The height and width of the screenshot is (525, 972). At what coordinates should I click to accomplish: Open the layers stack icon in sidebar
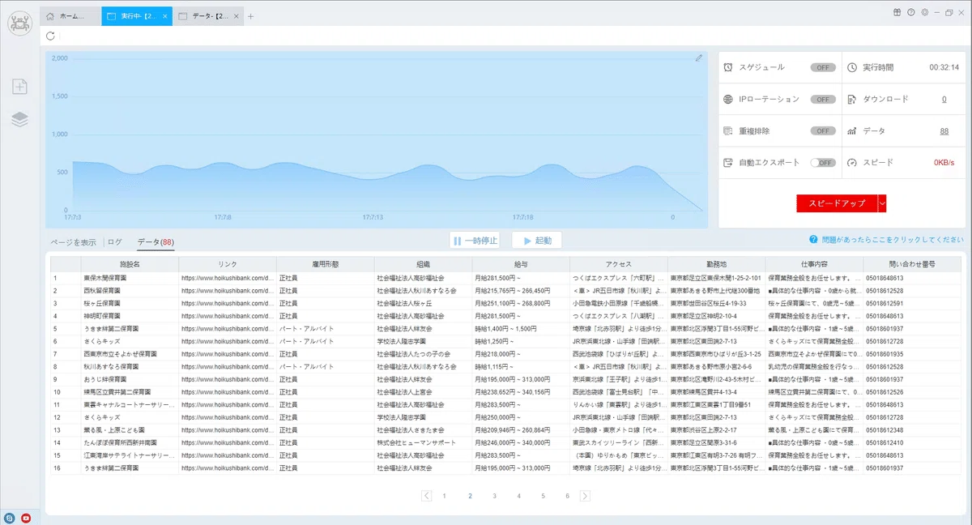[20, 120]
